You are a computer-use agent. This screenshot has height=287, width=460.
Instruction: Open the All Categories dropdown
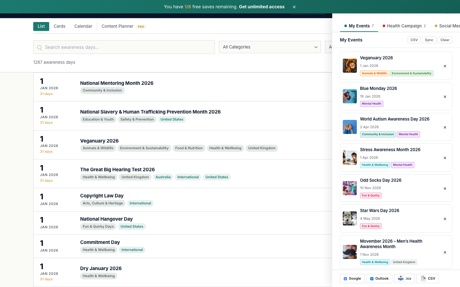(x=270, y=47)
